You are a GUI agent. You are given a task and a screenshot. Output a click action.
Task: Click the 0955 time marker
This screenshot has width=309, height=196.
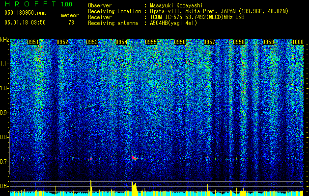click(x=151, y=42)
